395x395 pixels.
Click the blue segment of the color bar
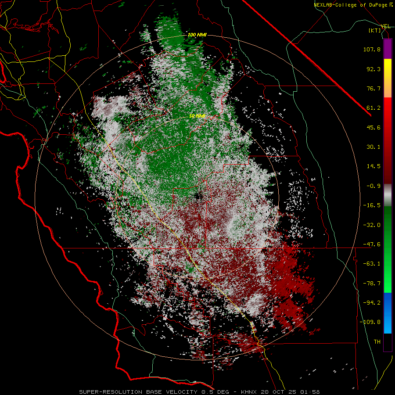pyautogui.click(x=388, y=313)
